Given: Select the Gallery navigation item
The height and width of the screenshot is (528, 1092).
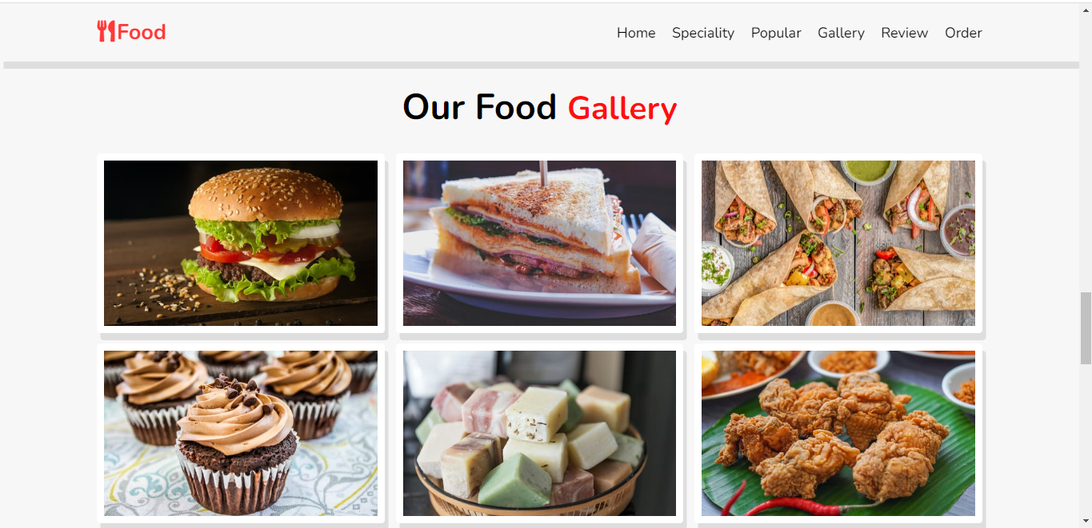Looking at the screenshot, I should click(x=841, y=33).
